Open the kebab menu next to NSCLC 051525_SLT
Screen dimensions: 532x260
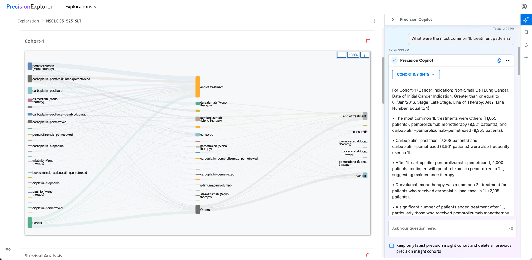click(x=375, y=21)
